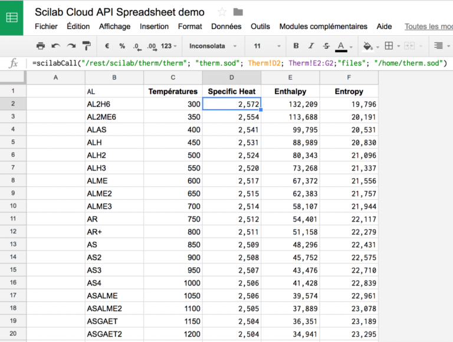The height and width of the screenshot is (342, 453).
Task: Open the Données menu
Action: (226, 27)
